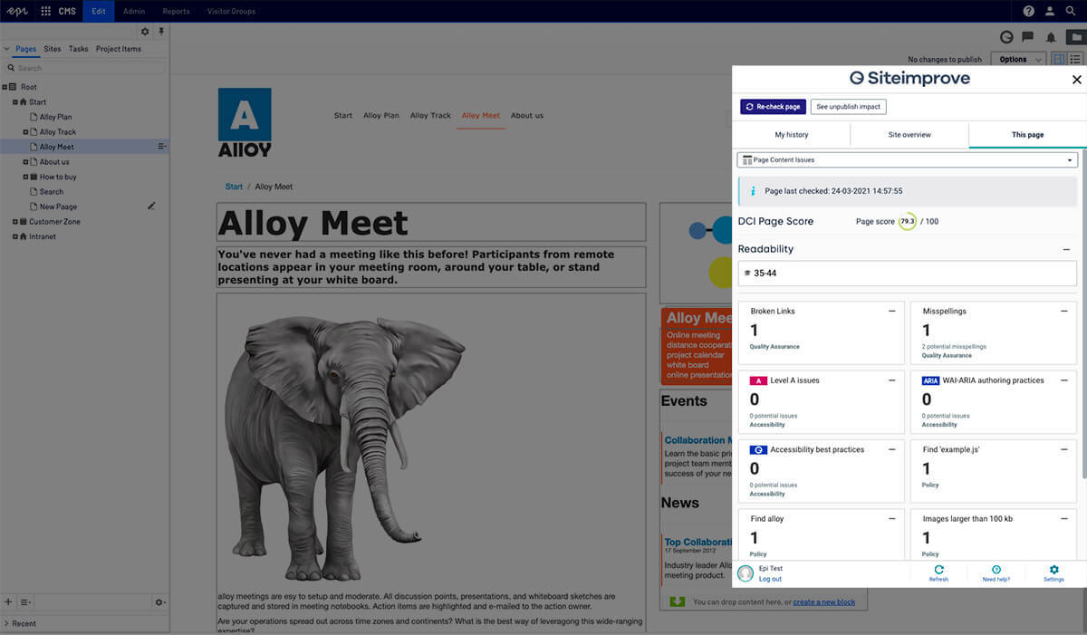The height and width of the screenshot is (635, 1087).
Task: Collapse the Root tree node
Action: [x=5, y=87]
